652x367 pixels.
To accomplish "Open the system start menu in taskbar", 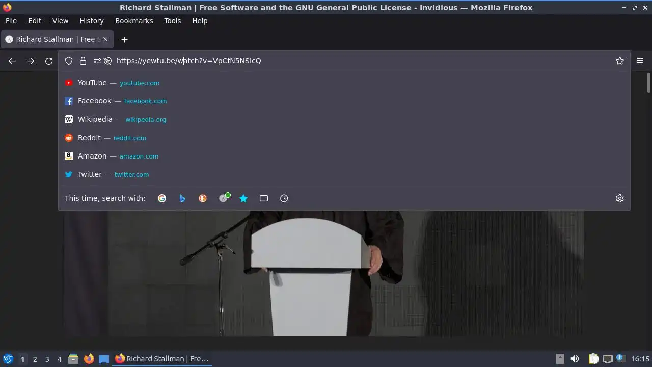I will pyautogui.click(x=8, y=359).
